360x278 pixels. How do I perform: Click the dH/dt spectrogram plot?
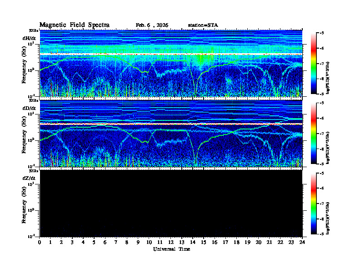pos(171,63)
